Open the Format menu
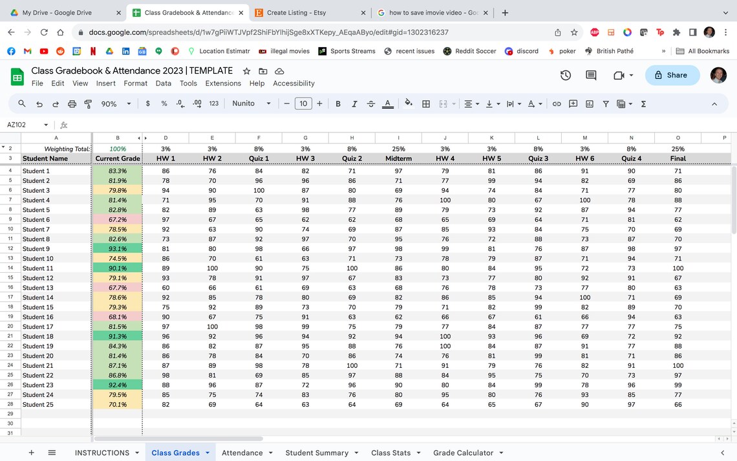 point(135,83)
